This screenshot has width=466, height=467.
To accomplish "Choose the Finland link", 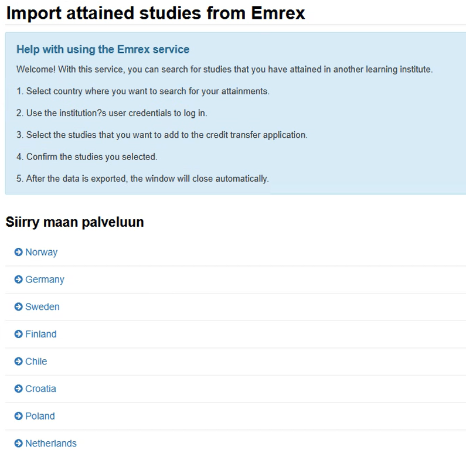I will (41, 334).
